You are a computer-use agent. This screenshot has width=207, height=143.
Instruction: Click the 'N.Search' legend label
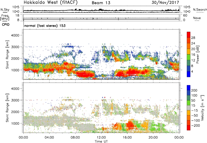[200, 10]
